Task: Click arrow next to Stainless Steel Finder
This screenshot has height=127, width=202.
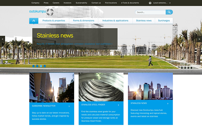Action: 119,105
